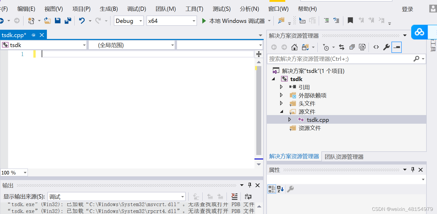Click editor line 1 text area
The image size is (437, 214).
point(148,54)
